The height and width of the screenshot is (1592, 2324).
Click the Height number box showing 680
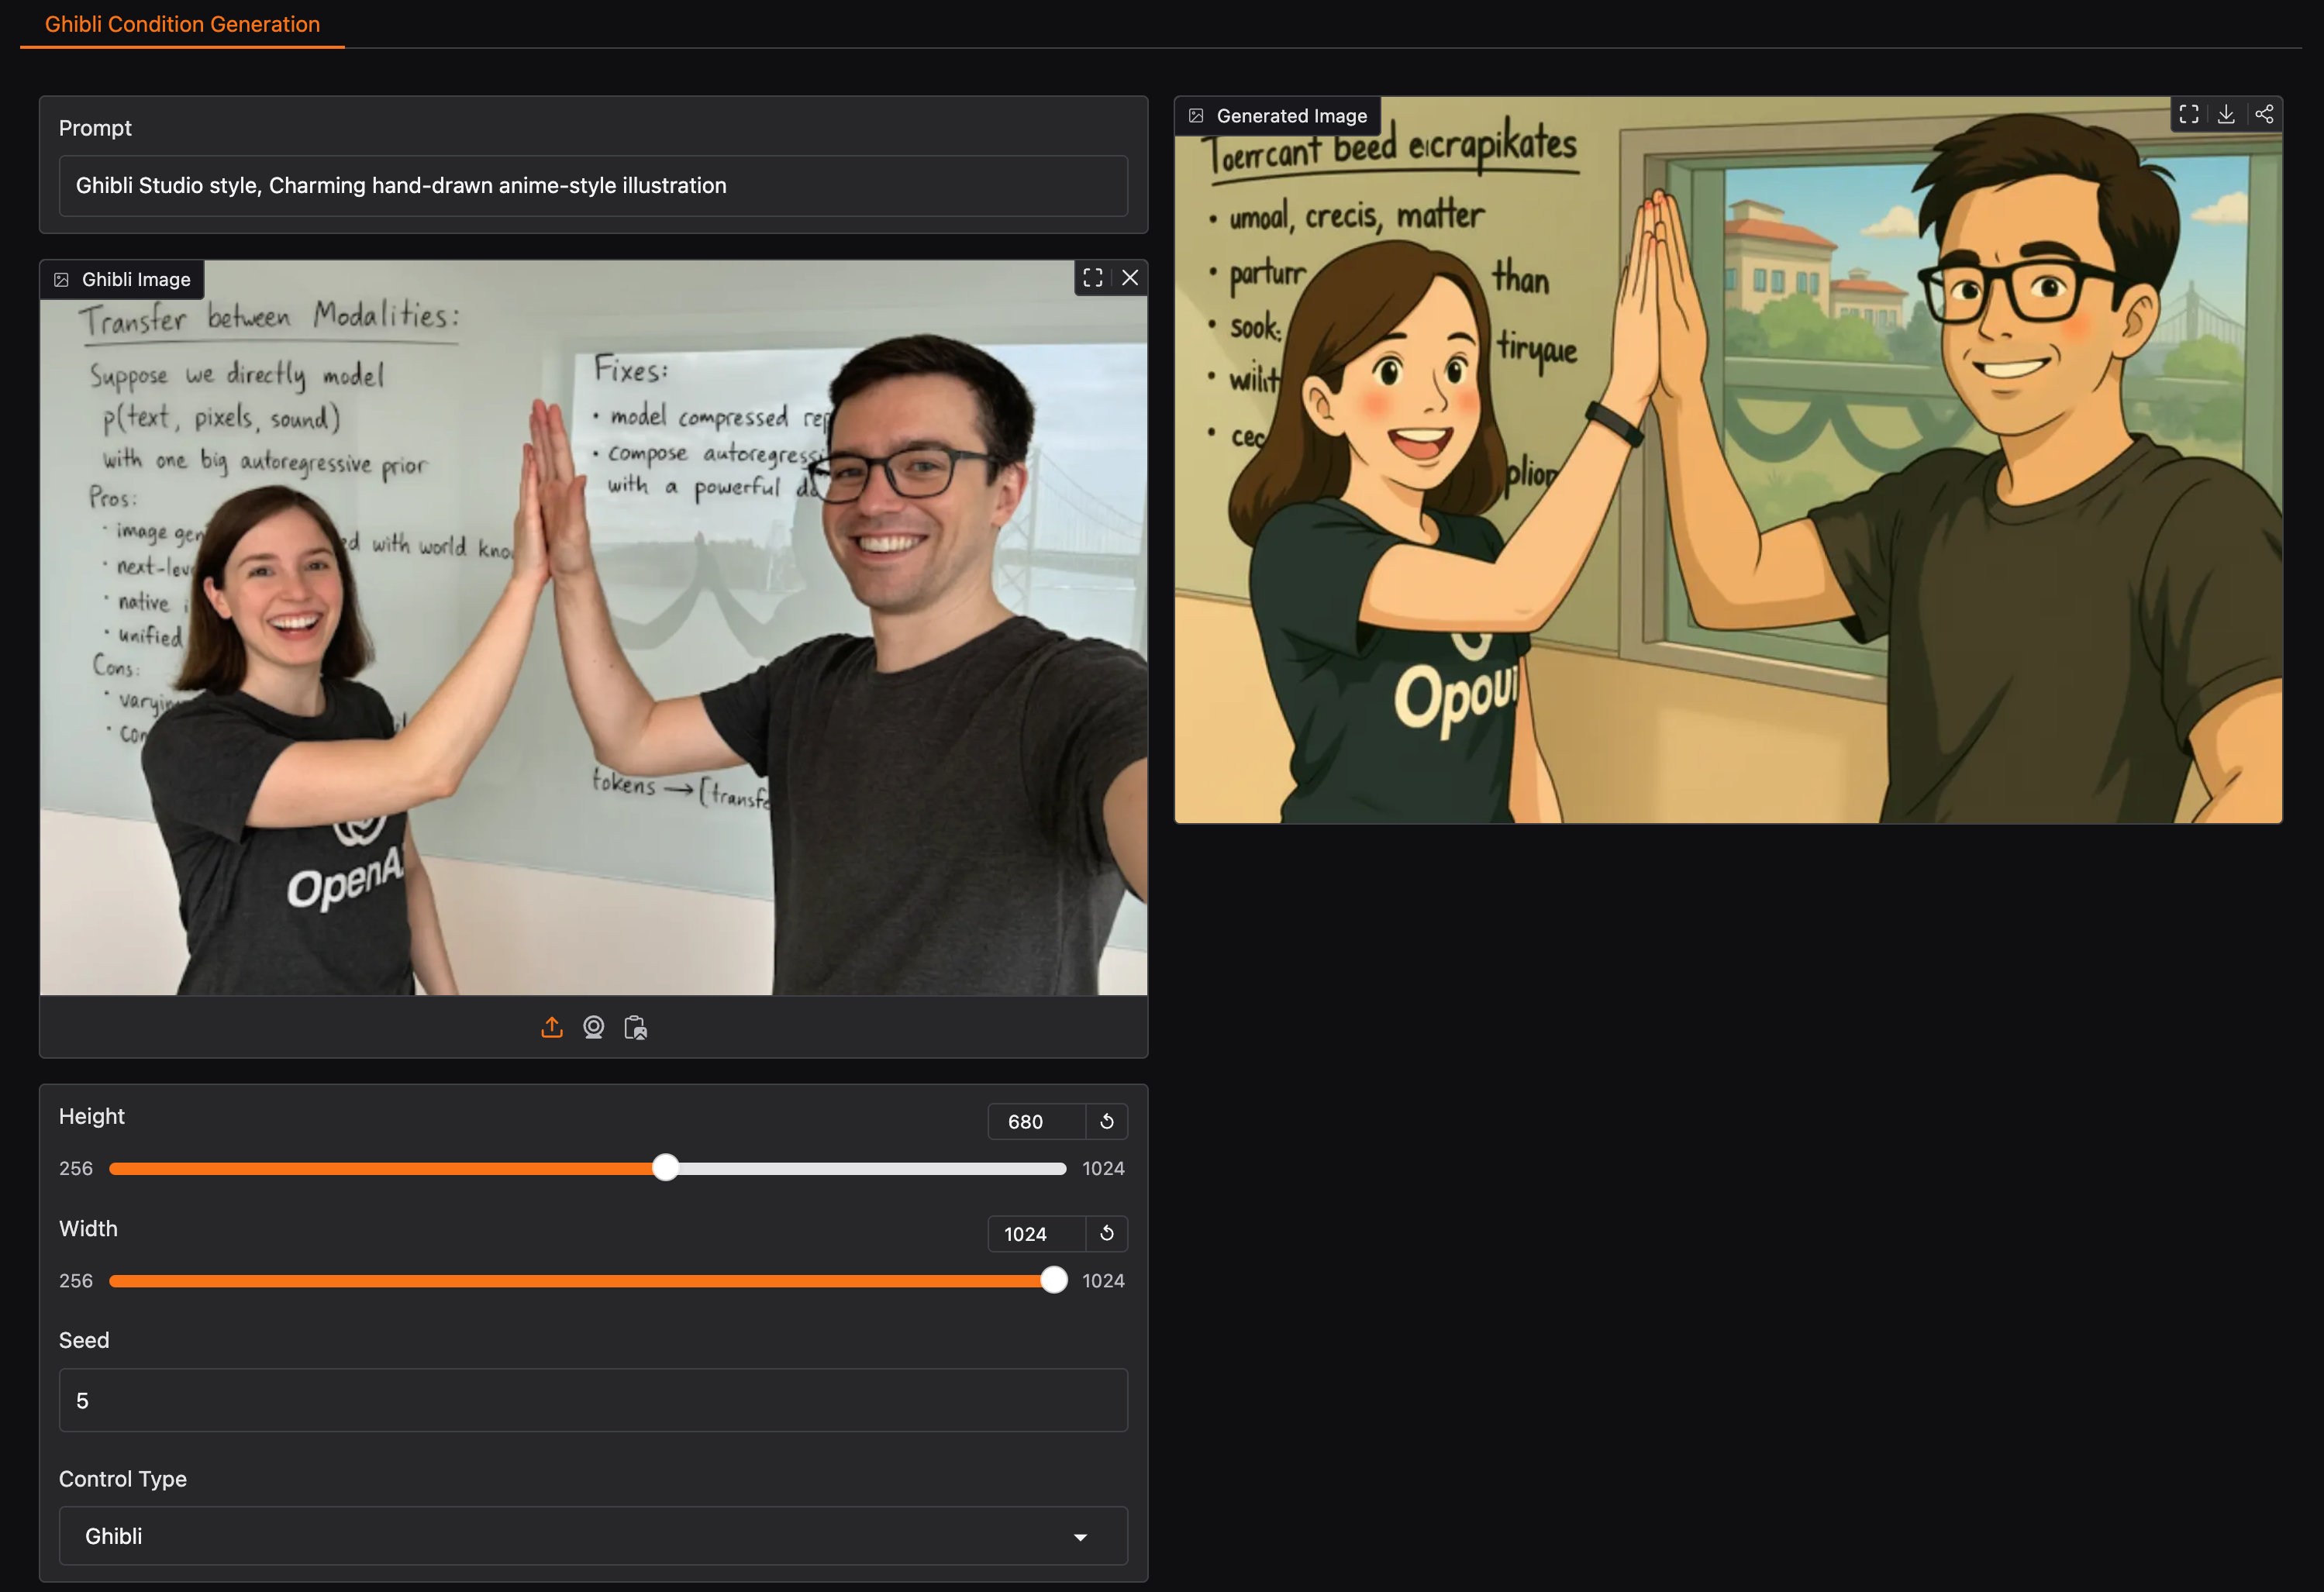pyautogui.click(x=1035, y=1121)
